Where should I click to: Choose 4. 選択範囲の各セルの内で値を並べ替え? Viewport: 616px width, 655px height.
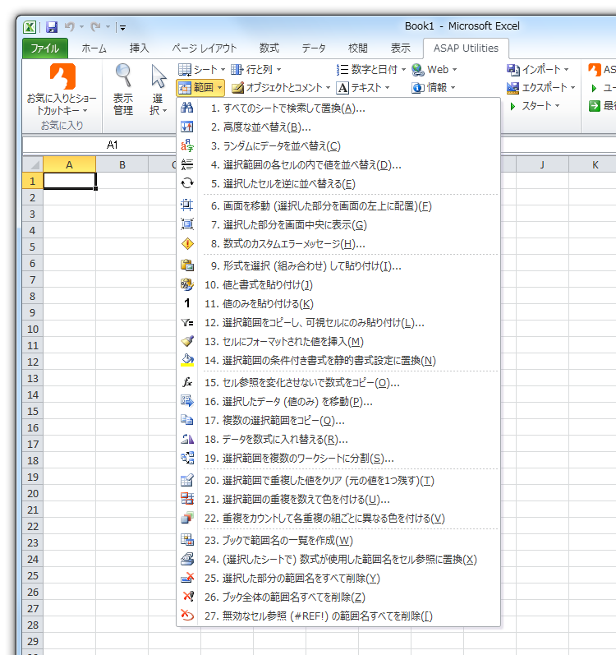coord(338,165)
